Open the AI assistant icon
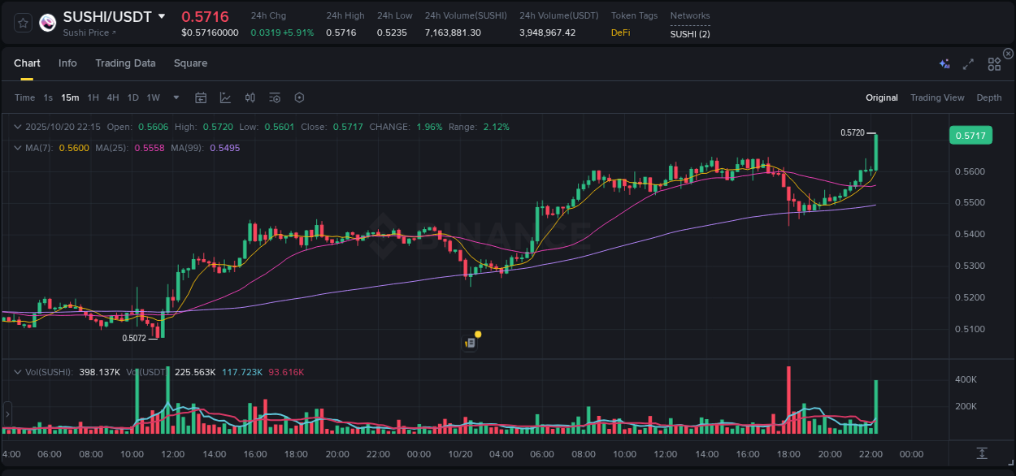 coord(943,63)
